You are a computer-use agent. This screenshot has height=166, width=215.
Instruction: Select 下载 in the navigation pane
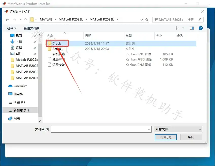pyautogui.click(x=19, y=41)
